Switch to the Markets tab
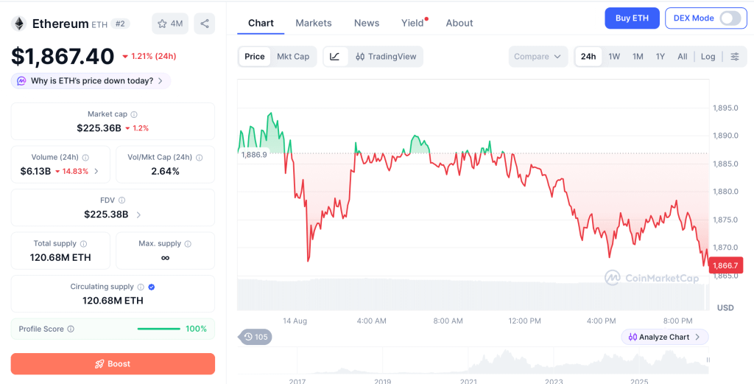Screen dimensions: 754x384 314,23
